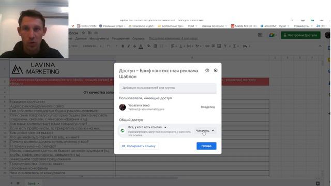Toggle italic formatting in toolbar
331x186 pixels.
tap(129, 46)
